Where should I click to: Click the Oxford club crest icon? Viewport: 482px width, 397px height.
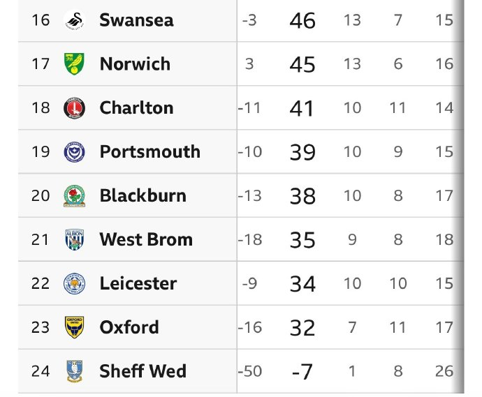coord(73,327)
